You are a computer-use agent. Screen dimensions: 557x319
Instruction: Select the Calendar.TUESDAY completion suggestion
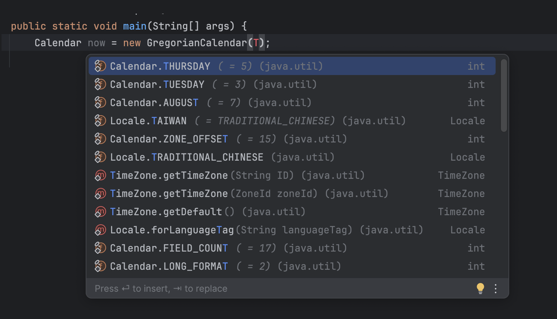coord(157,84)
